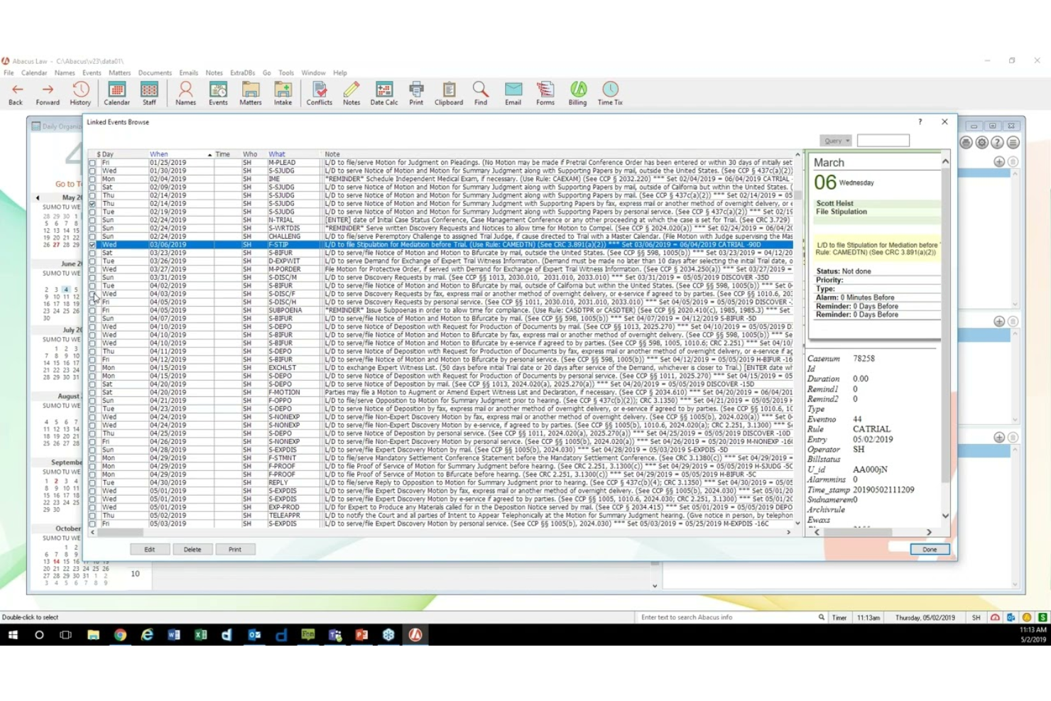1051x701 pixels.
Task: Click detail pane horizontal scrollbar thumb
Action: pos(858,532)
